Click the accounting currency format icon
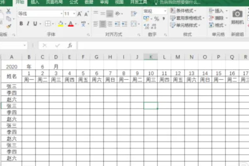This screenshot has height=166, width=249. coord(146,19)
